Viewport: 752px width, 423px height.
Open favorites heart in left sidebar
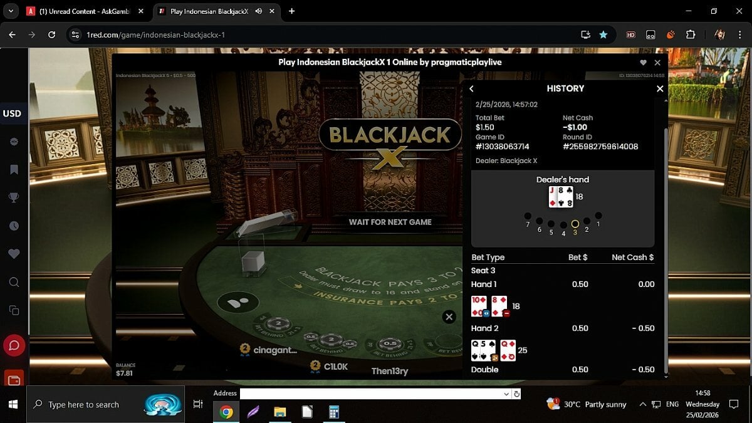click(x=14, y=254)
